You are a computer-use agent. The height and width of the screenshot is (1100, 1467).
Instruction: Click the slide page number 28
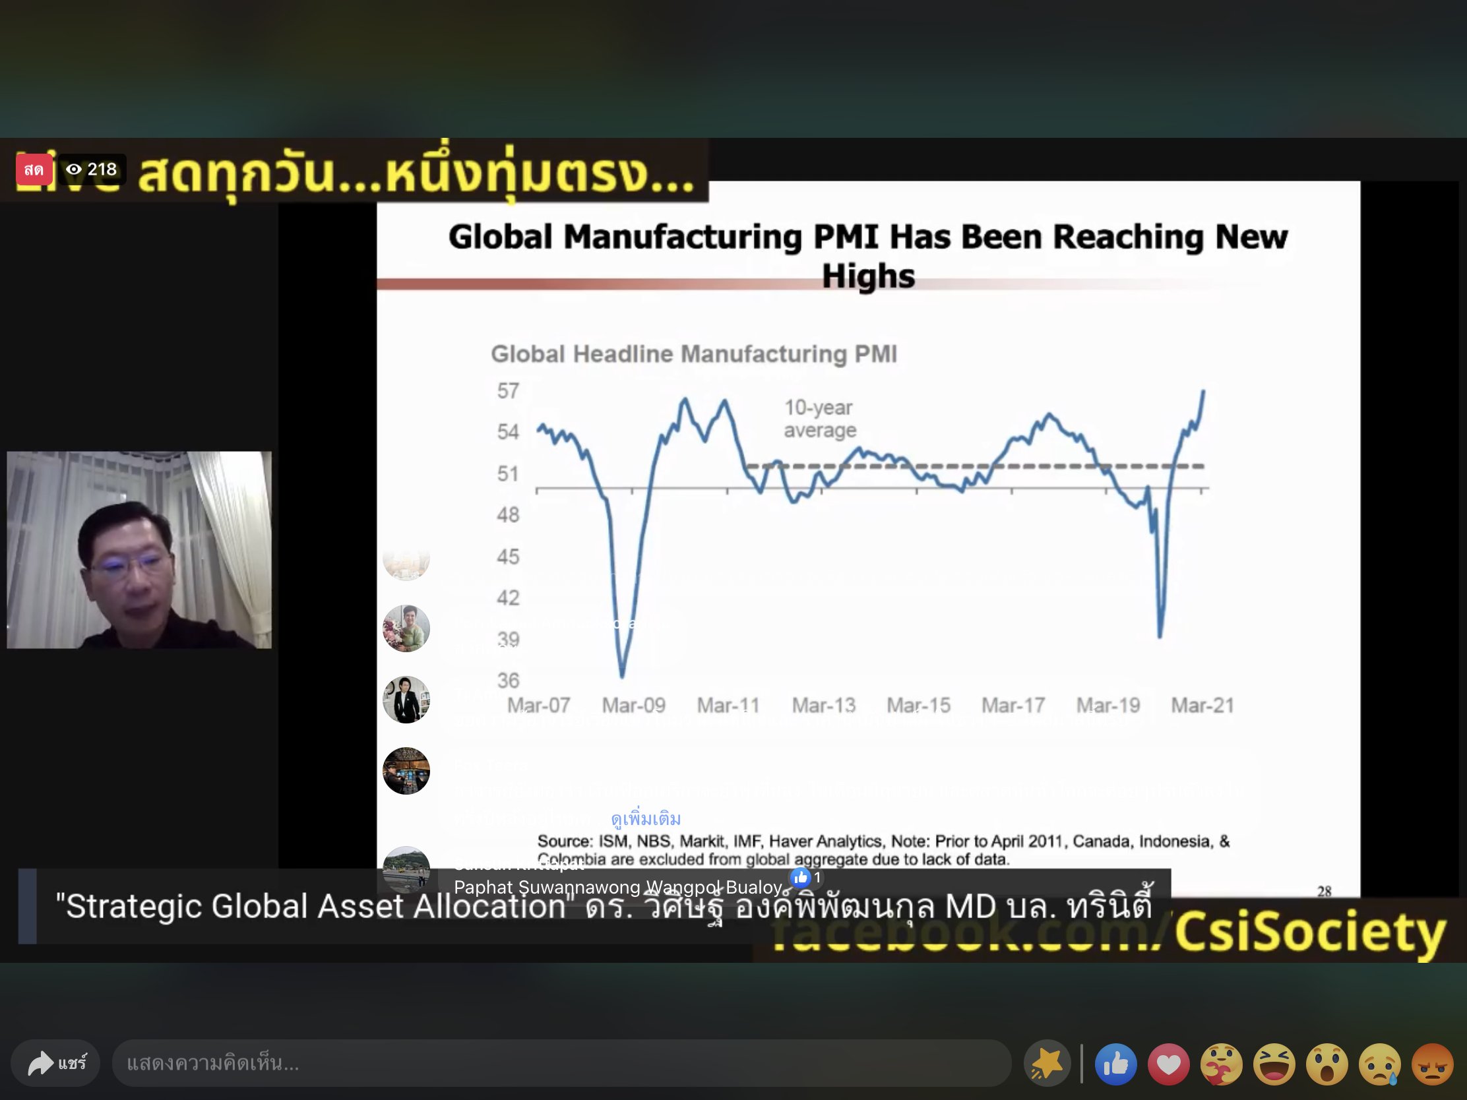pos(1325,891)
